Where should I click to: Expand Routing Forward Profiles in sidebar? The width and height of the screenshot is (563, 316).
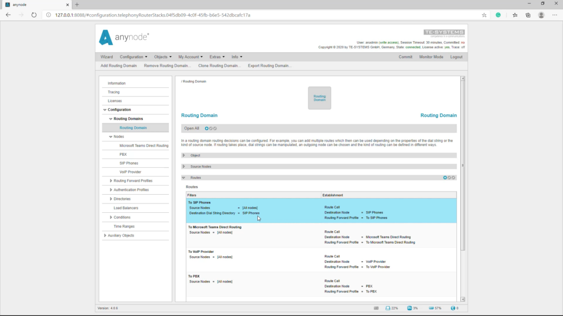(x=111, y=181)
